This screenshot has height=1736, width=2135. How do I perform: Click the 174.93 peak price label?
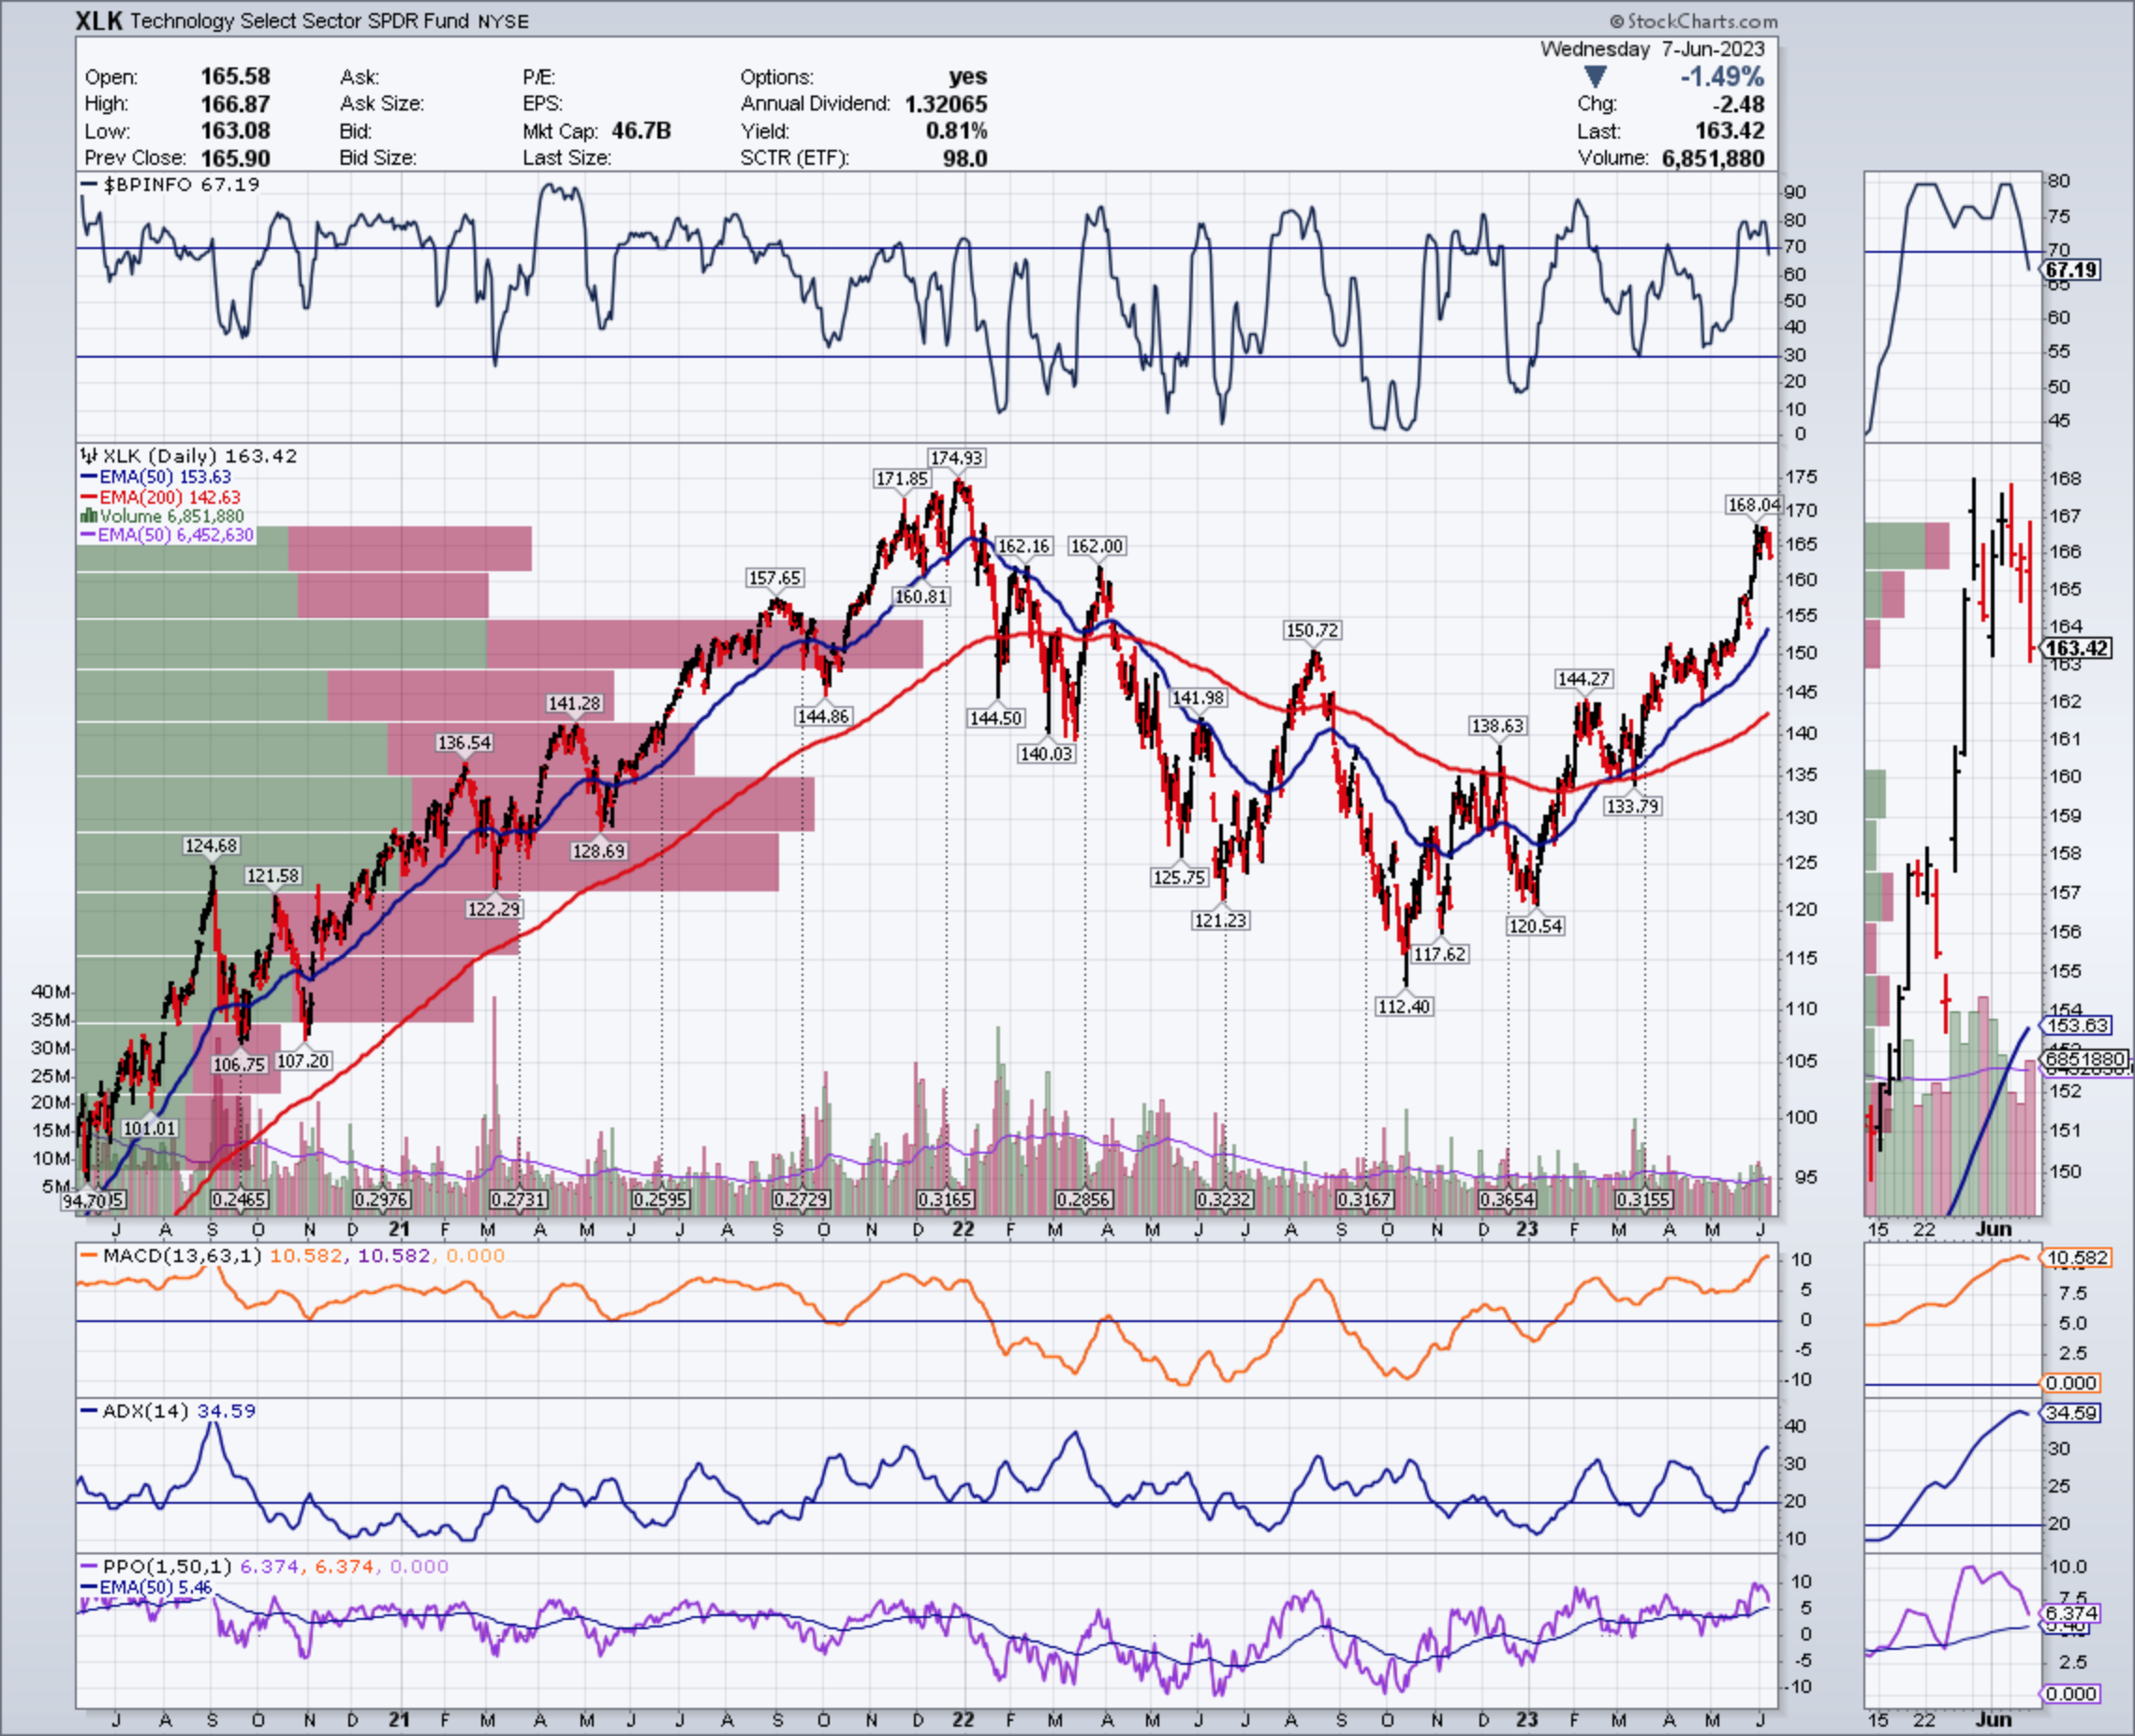click(957, 458)
